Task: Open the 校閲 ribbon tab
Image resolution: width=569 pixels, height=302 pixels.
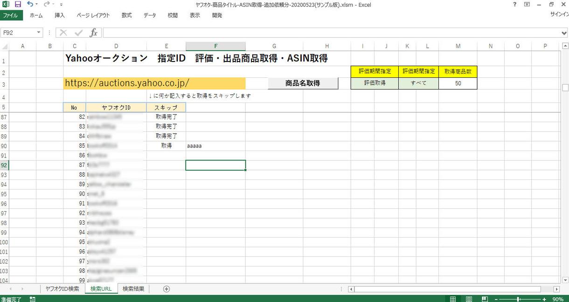Action: [173, 15]
